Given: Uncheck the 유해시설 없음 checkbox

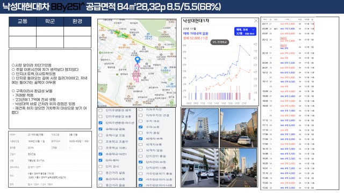Looking at the screenshot, I should [x=101, y=129].
